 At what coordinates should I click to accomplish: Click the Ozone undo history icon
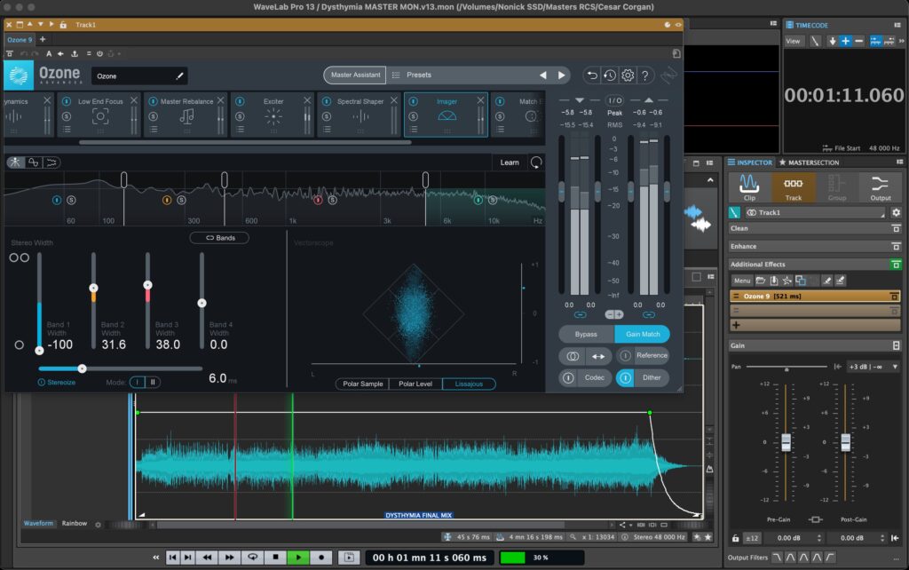609,75
